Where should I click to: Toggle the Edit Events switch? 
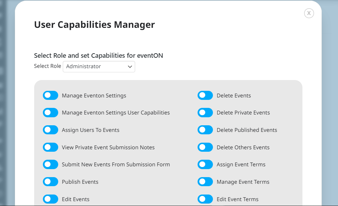(51, 199)
